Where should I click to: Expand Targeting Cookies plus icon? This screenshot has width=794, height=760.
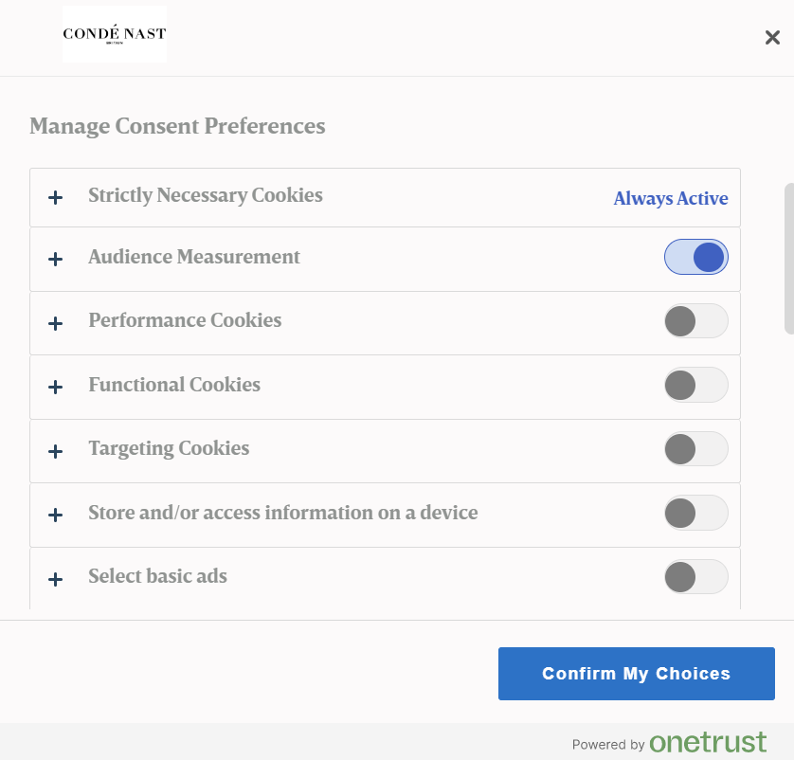[x=56, y=451]
